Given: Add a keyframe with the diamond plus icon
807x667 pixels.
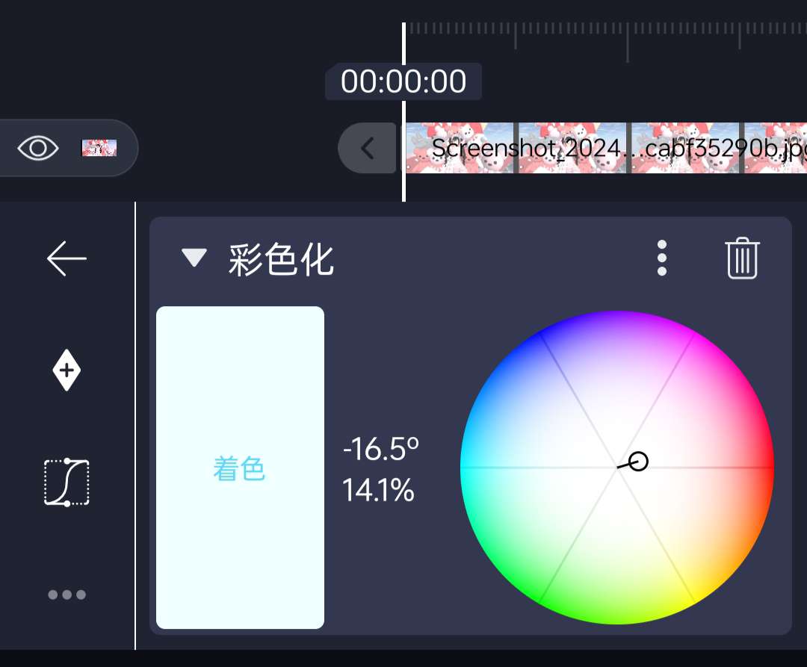Looking at the screenshot, I should pos(67,370).
